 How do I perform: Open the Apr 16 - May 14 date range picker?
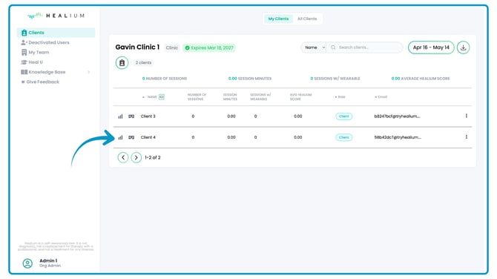tap(431, 47)
